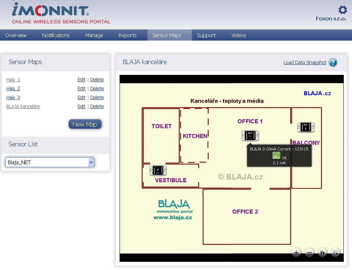Image resolution: width=352 pixels, height=270 pixels.
Task: Select the sensor icon on the Balcony
Action: pos(306,127)
